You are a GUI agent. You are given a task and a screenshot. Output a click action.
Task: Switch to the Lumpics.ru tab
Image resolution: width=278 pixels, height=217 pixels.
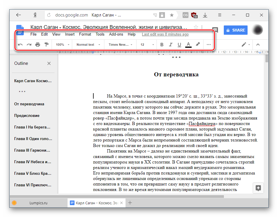tap(38, 203)
